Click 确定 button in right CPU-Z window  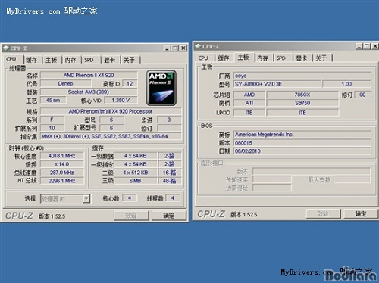[361, 214]
